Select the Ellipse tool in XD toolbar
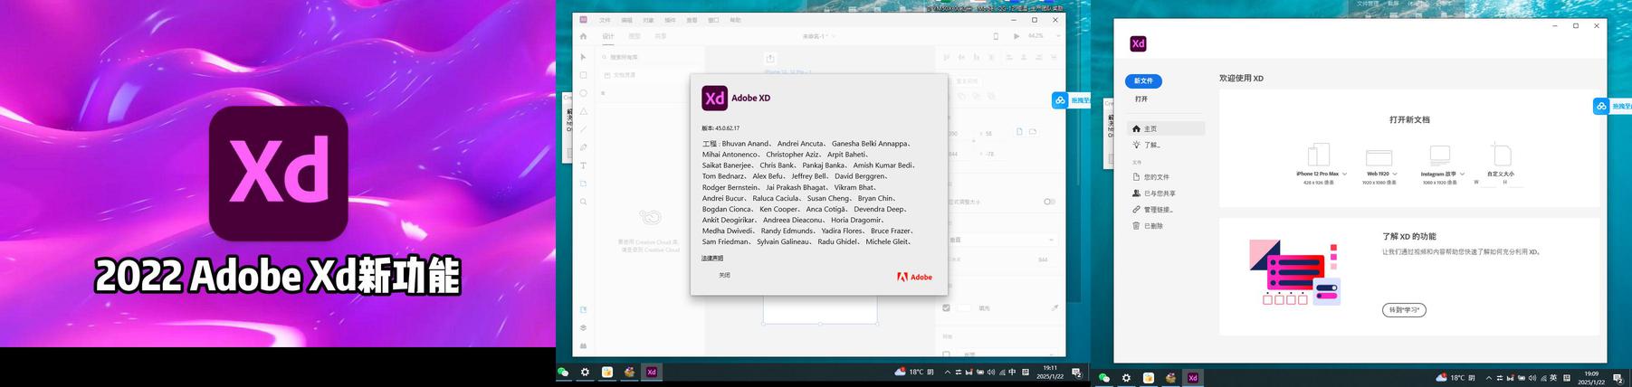 (584, 93)
